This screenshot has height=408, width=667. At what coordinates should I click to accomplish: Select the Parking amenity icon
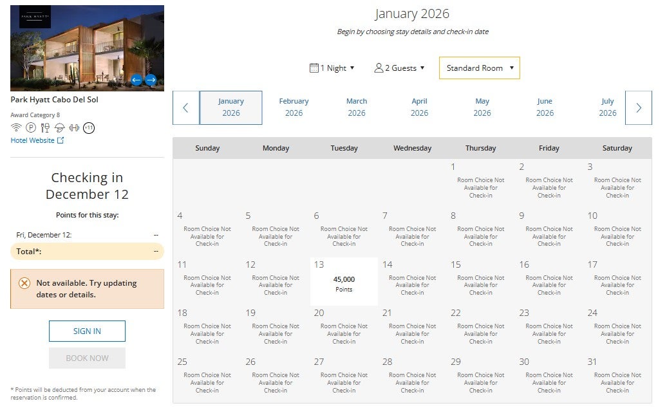(x=31, y=127)
